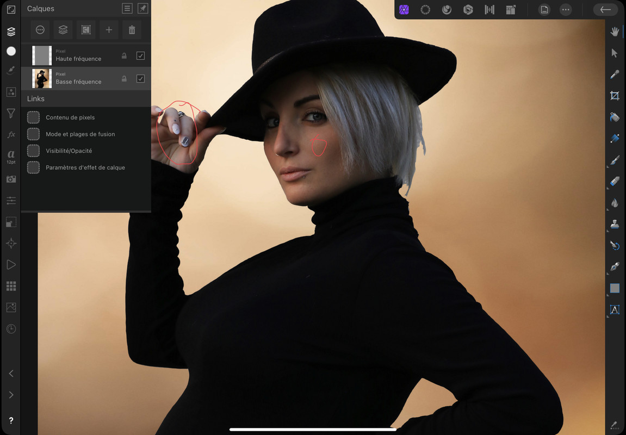
Task: Switch to the Photo persona
Action: coord(404,10)
